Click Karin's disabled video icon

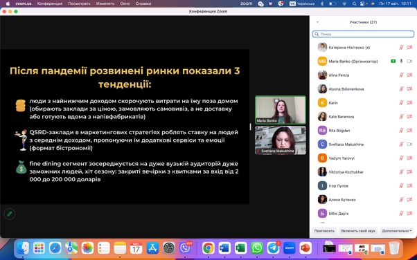pos(409,103)
